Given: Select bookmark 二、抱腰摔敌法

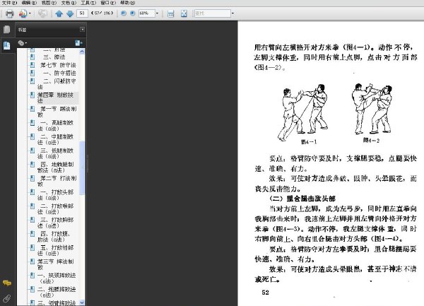Looking at the screenshot, I should point(57,292).
